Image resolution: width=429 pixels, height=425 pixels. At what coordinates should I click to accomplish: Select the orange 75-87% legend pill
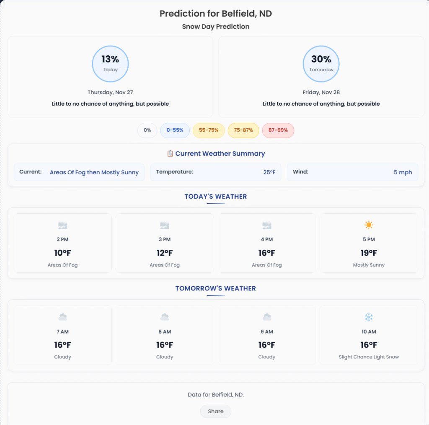pyautogui.click(x=243, y=130)
